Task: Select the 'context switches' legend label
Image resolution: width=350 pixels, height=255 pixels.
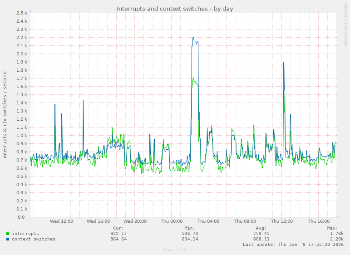Action: [34, 239]
